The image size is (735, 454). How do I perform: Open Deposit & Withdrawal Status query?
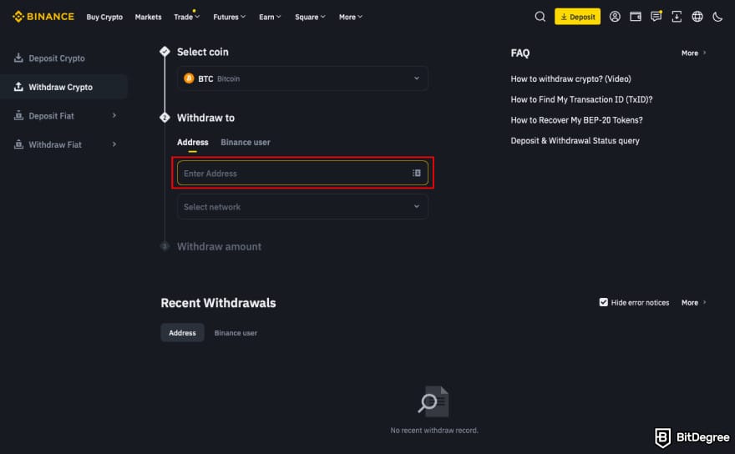click(575, 140)
